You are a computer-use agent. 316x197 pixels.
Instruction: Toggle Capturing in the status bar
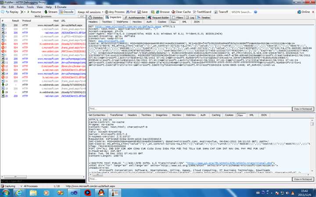tap(8, 186)
